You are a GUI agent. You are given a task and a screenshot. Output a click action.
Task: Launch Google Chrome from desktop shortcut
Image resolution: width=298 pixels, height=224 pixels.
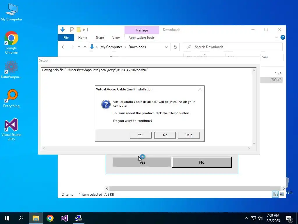(x=11, y=43)
